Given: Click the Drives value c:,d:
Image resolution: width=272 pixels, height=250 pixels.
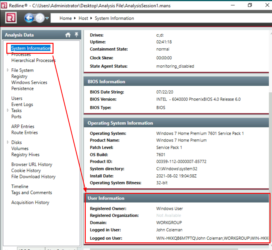Looking at the screenshot, I should (x=160, y=35).
